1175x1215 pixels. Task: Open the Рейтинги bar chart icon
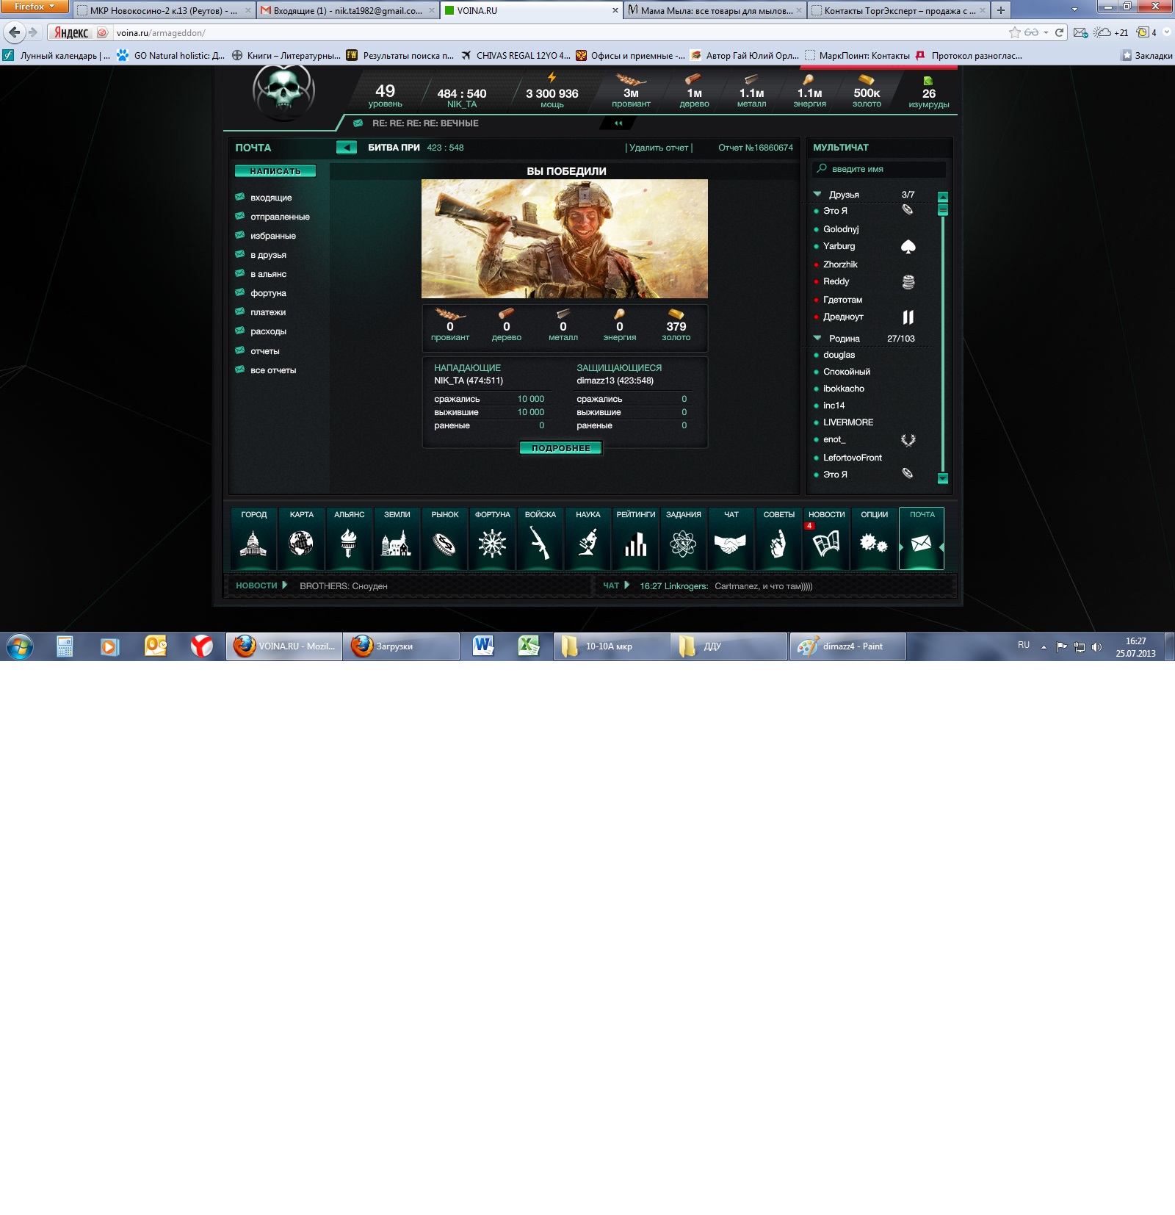click(x=635, y=543)
